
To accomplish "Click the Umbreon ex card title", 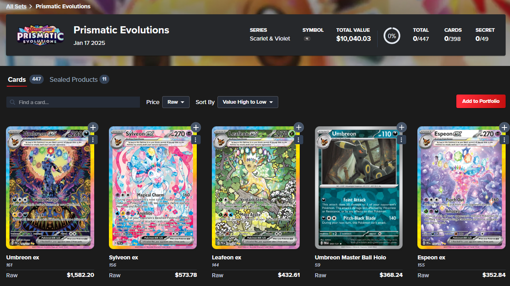I will point(23,257).
